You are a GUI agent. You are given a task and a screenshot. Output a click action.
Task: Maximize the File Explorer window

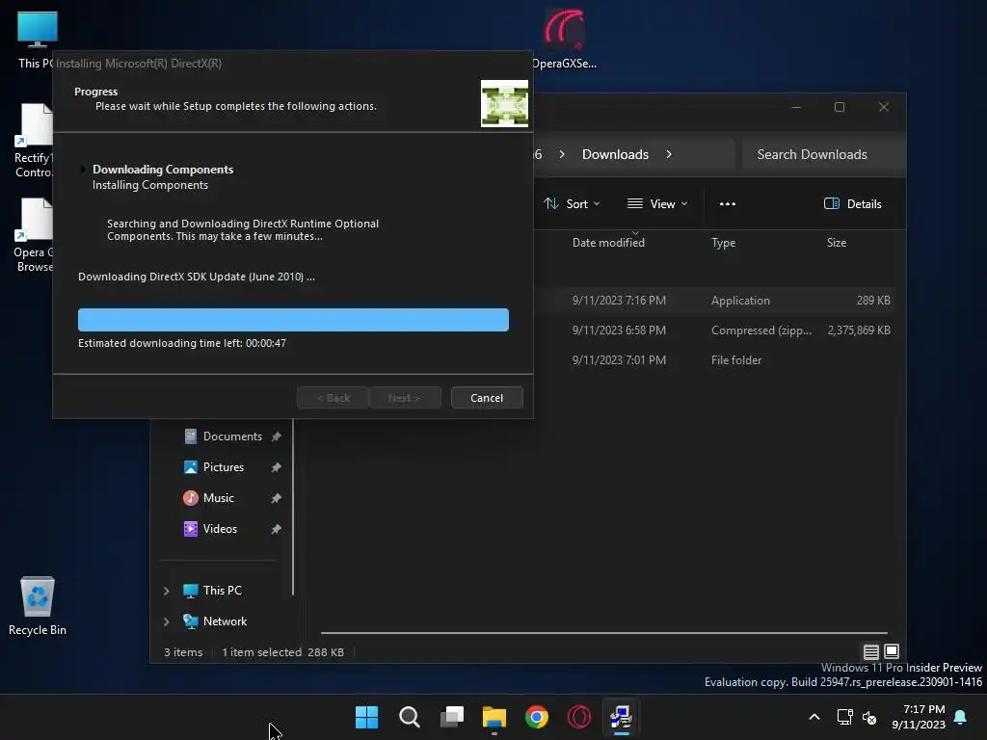click(840, 107)
